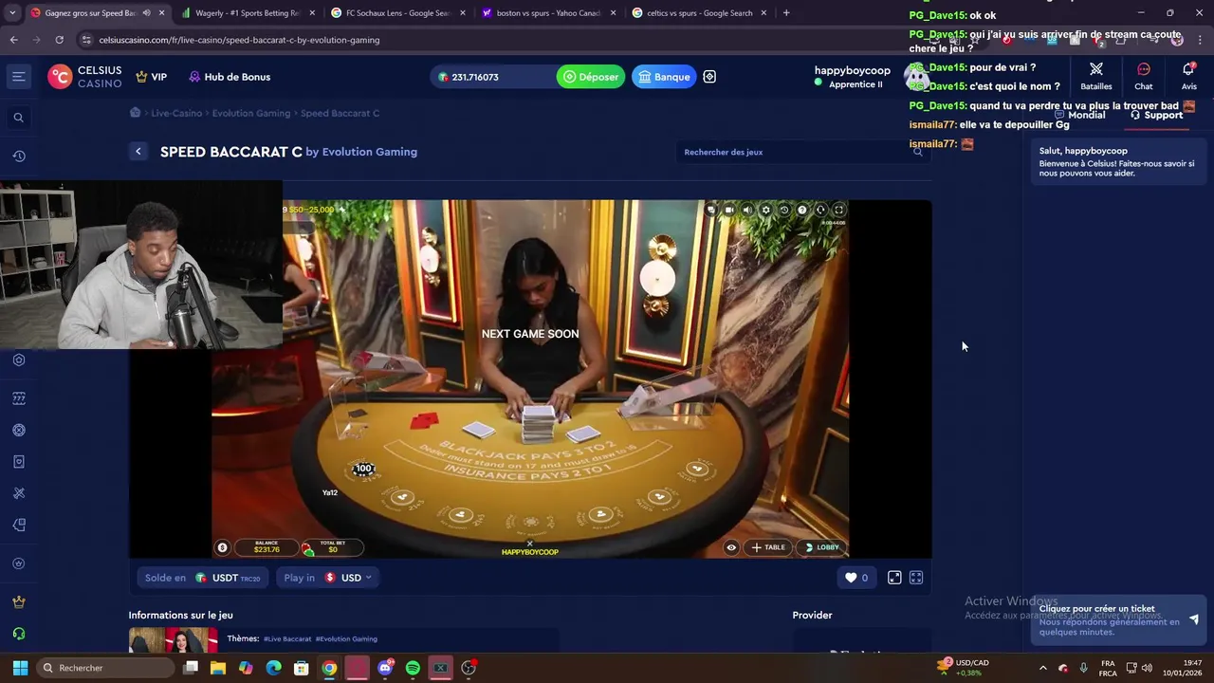The image size is (1214, 683).
Task: Click the Banque button
Action: 664,77
